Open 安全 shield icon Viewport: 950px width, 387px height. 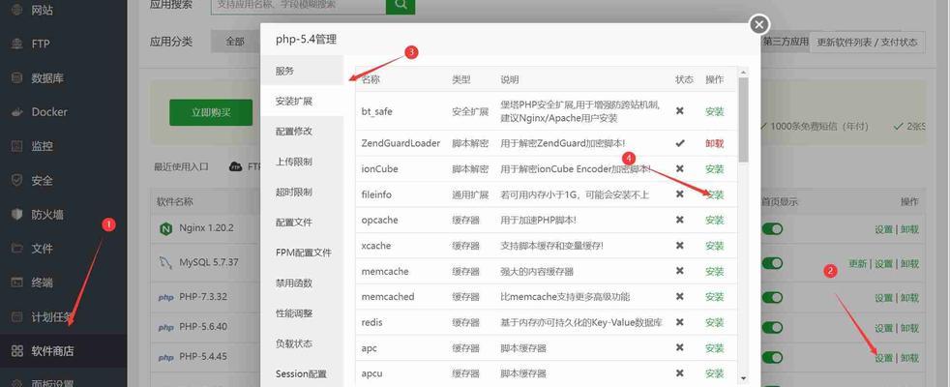(x=17, y=181)
